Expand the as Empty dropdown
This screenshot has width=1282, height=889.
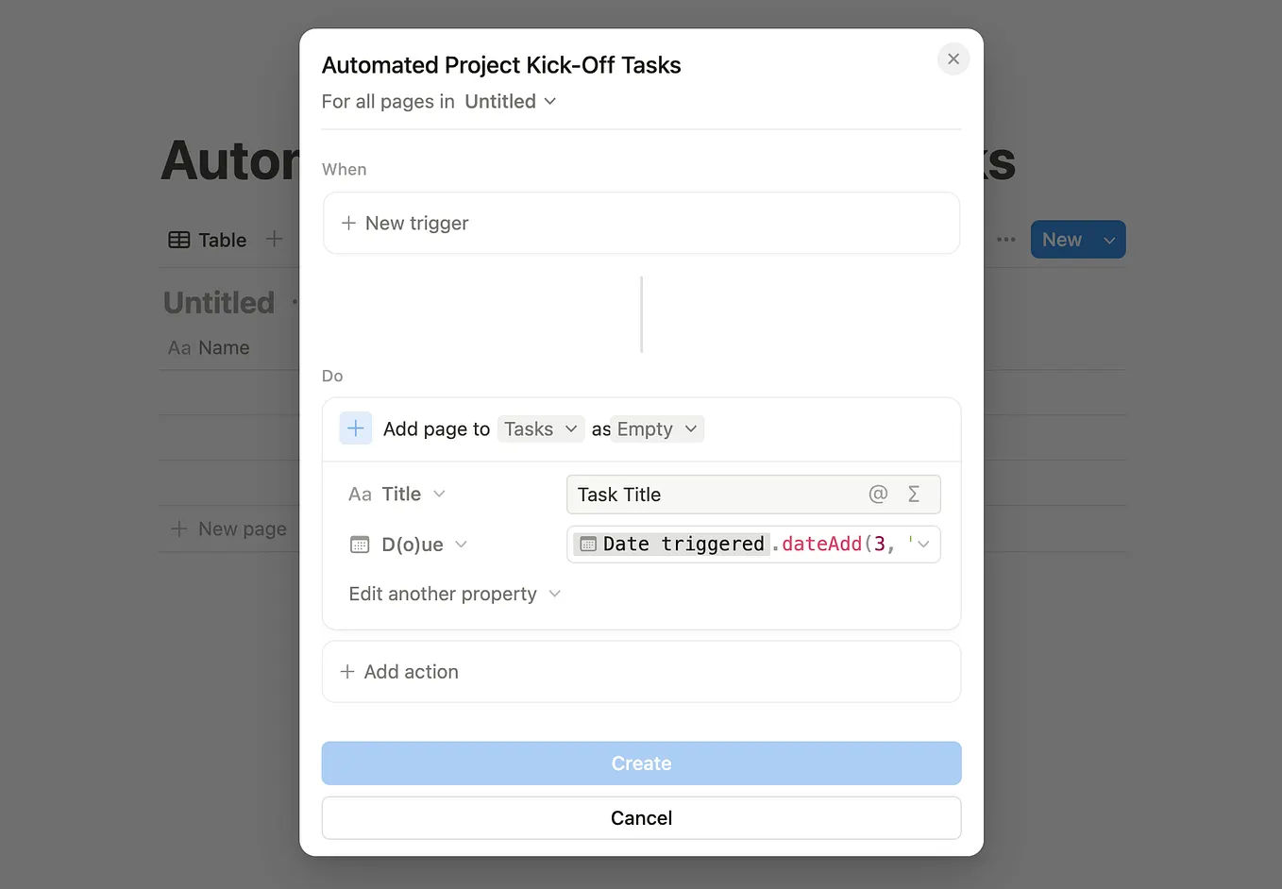pyautogui.click(x=657, y=428)
